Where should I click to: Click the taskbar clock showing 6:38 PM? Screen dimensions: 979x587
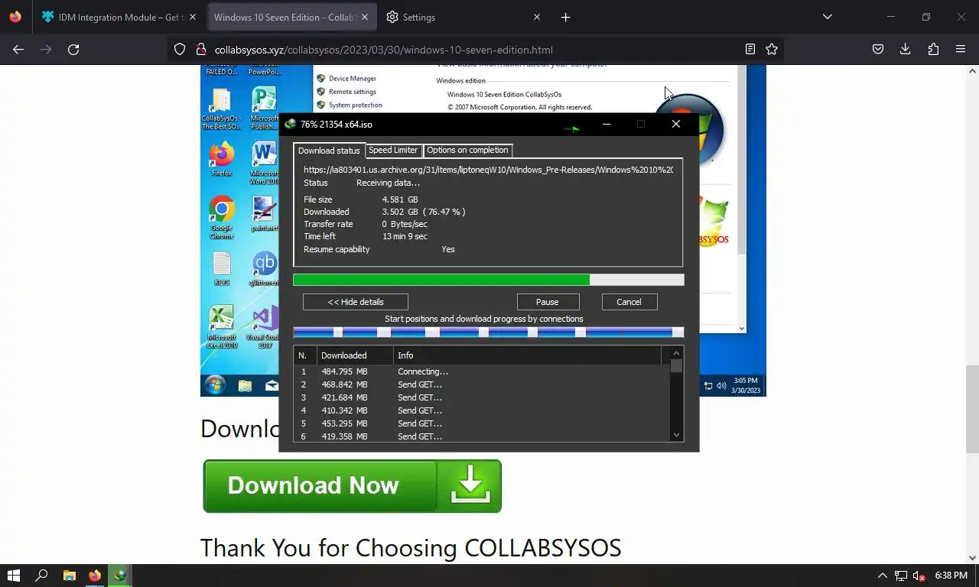951,576
